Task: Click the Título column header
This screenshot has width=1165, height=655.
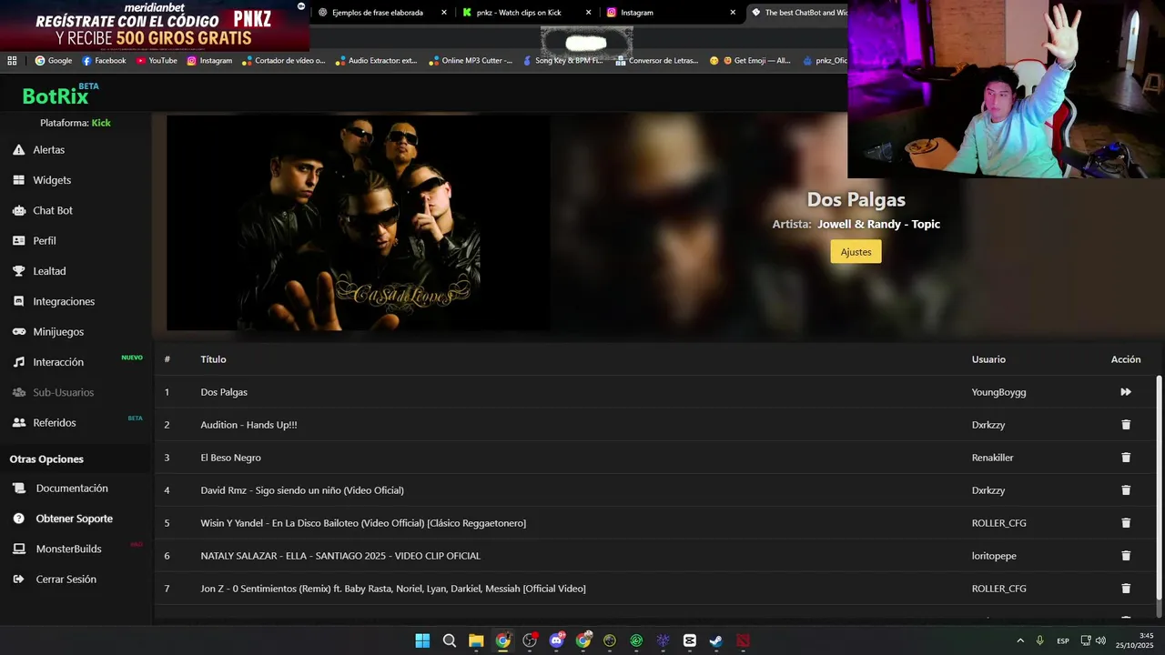Action: point(213,359)
